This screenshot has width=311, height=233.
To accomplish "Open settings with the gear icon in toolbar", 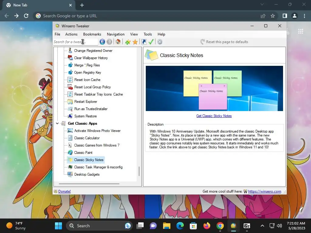I will click(160, 42).
